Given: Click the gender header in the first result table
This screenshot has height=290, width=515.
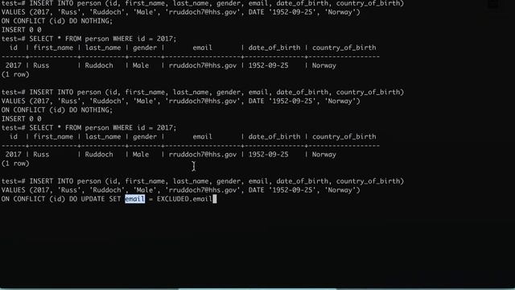Looking at the screenshot, I should pyautogui.click(x=145, y=48).
